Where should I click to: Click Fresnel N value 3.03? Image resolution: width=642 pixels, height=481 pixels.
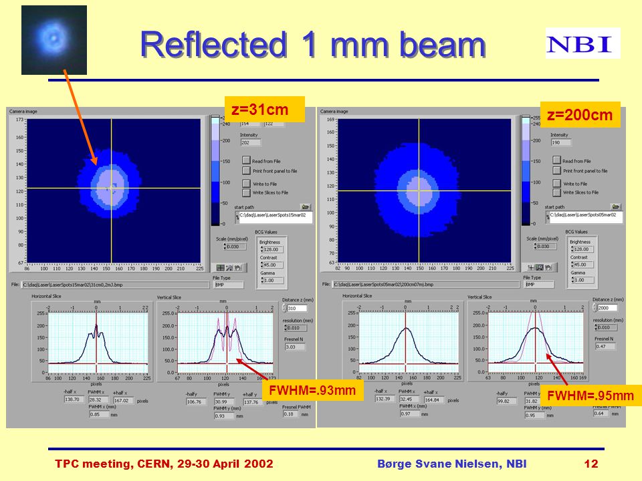[x=295, y=347]
